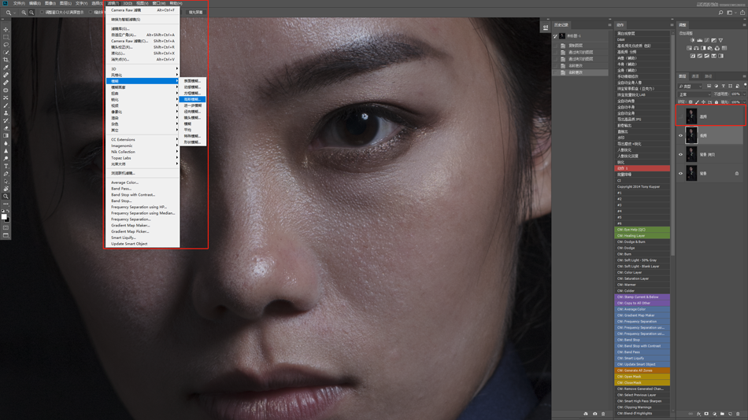Show the hidden top layer via eye box
This screenshot has height=420, width=748.
681,116
